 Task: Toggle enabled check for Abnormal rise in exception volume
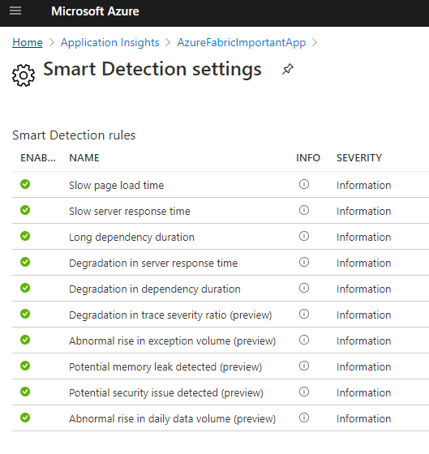point(25,340)
